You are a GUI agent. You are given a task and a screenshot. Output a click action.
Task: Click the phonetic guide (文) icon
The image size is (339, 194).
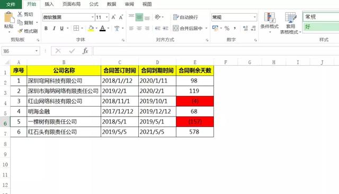click(x=117, y=28)
